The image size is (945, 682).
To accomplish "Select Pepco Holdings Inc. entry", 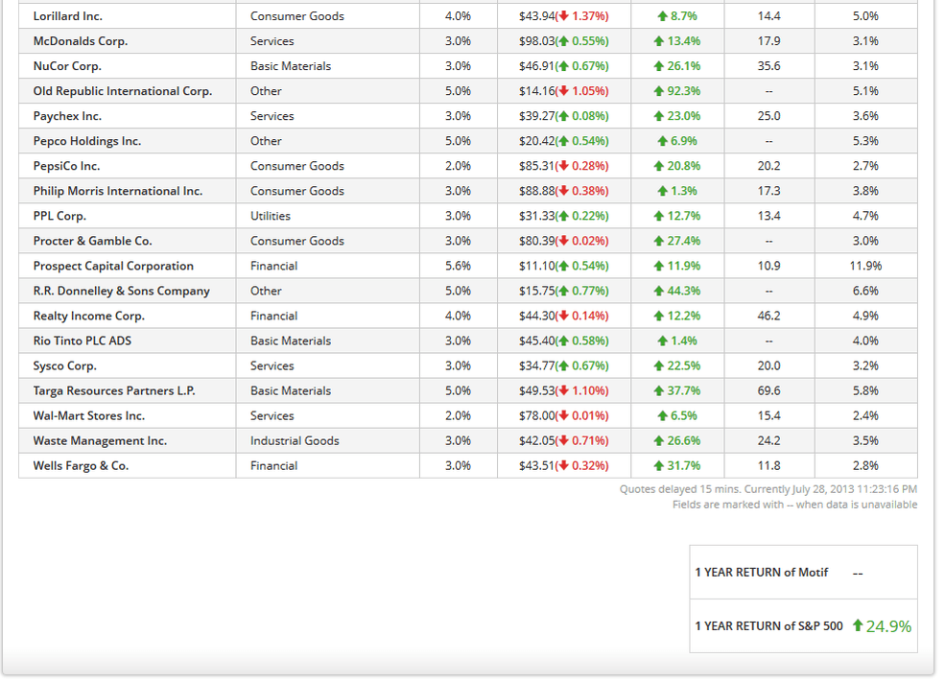I will point(86,142).
